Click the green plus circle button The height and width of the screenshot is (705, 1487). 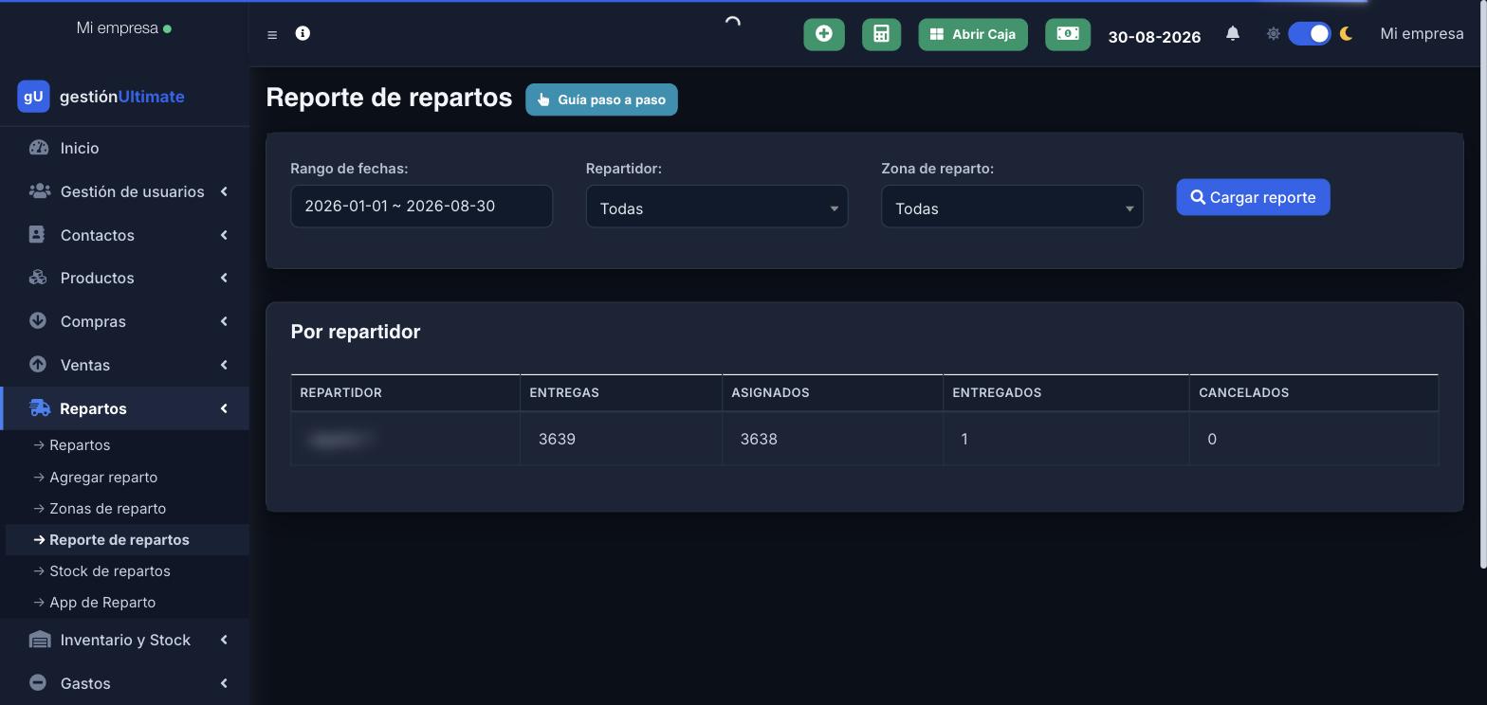(x=824, y=34)
